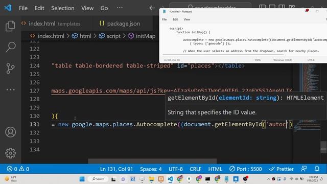Toggle primary side bar layout icon
327x184 pixels.
[262, 7]
